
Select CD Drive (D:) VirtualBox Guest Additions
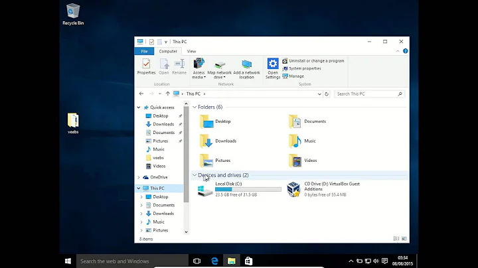[324, 189]
